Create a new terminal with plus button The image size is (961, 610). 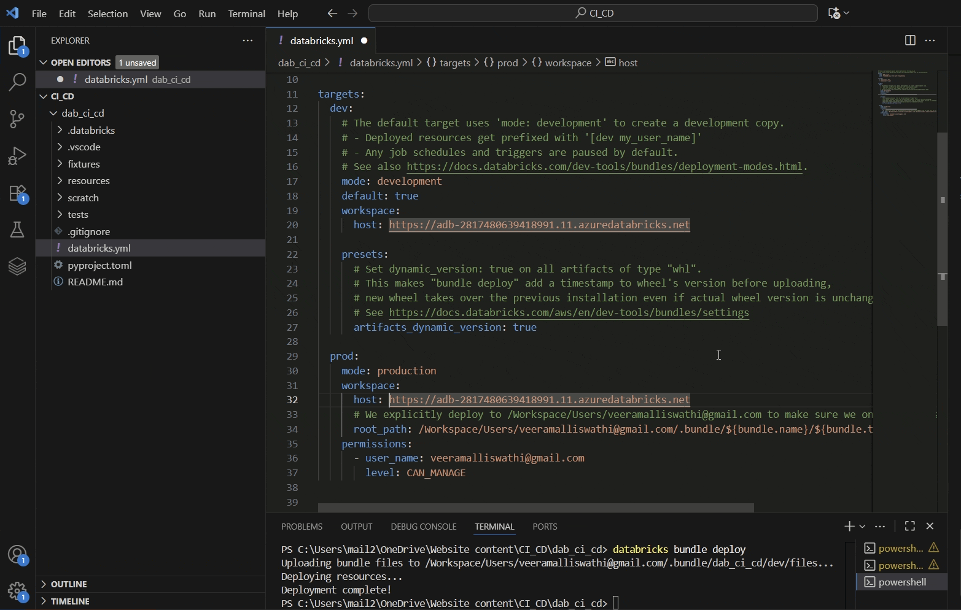coord(849,526)
